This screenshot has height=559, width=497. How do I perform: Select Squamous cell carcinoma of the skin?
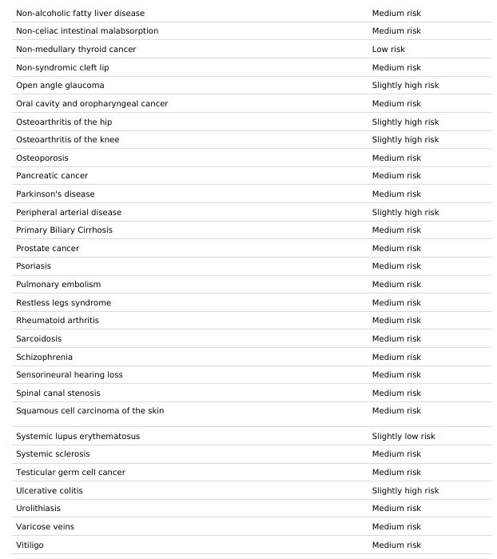coord(90,411)
